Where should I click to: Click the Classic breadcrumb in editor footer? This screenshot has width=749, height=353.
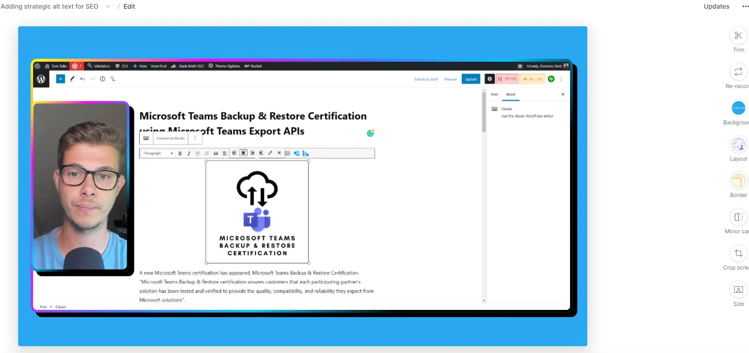click(61, 307)
